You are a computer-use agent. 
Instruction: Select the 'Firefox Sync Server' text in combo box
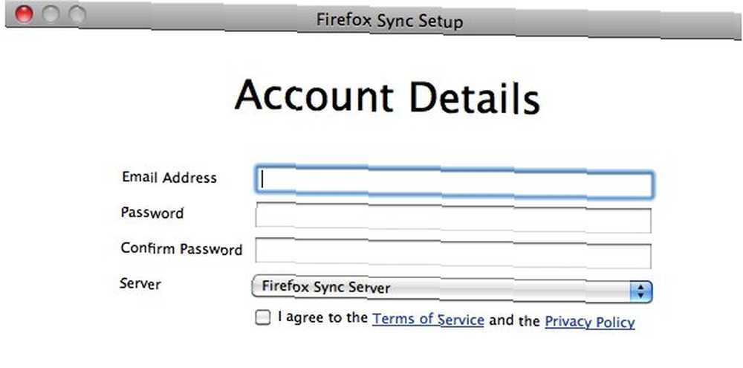pyautogui.click(x=326, y=287)
